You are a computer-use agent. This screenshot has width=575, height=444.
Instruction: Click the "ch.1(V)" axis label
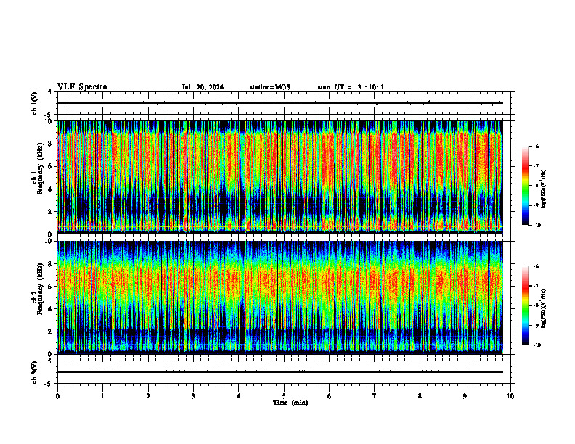35,103
